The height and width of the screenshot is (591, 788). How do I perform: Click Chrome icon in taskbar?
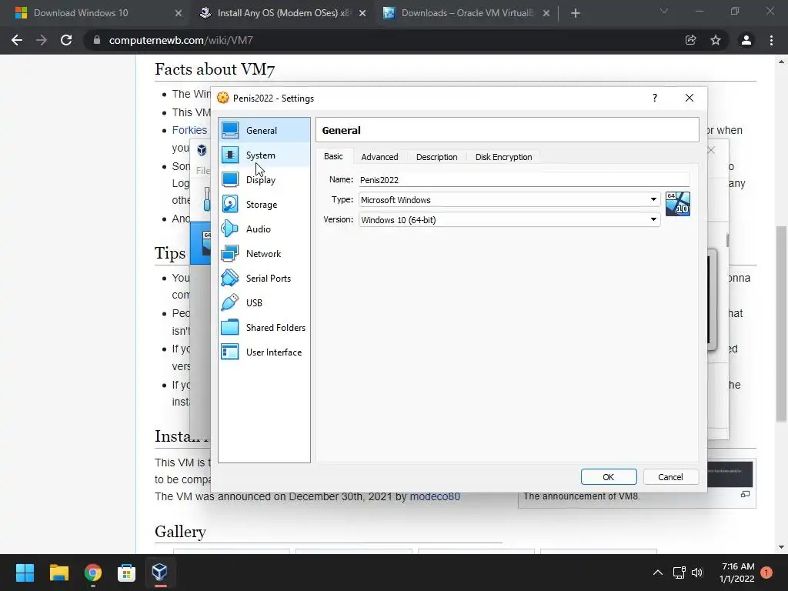click(93, 573)
